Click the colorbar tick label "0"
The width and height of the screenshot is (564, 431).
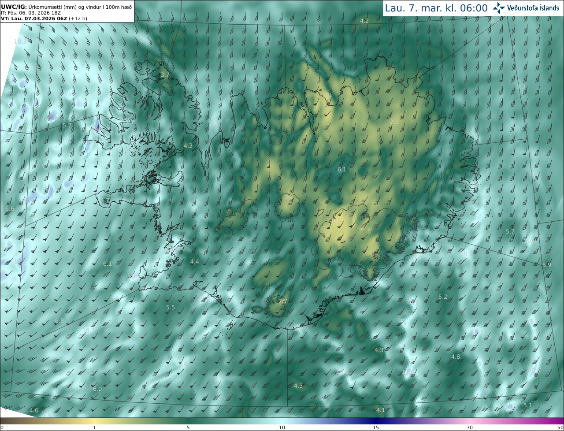(x=2, y=427)
